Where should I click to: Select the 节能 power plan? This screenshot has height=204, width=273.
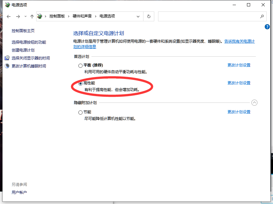point(80,112)
